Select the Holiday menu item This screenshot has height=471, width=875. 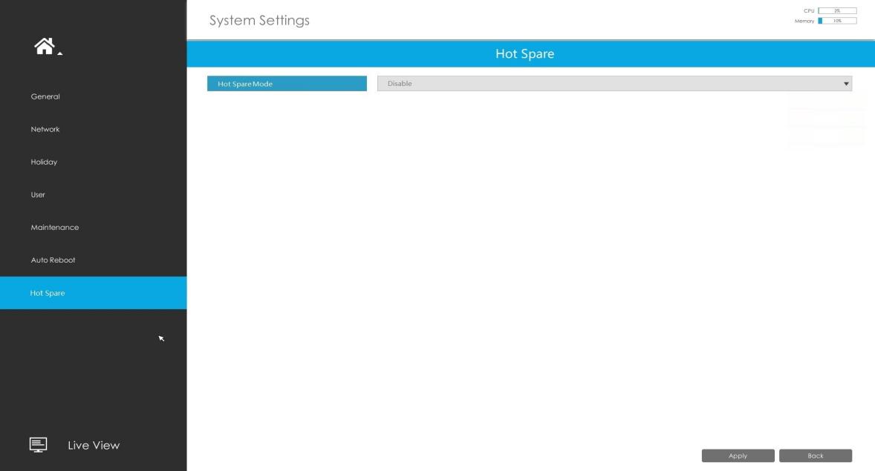click(44, 162)
